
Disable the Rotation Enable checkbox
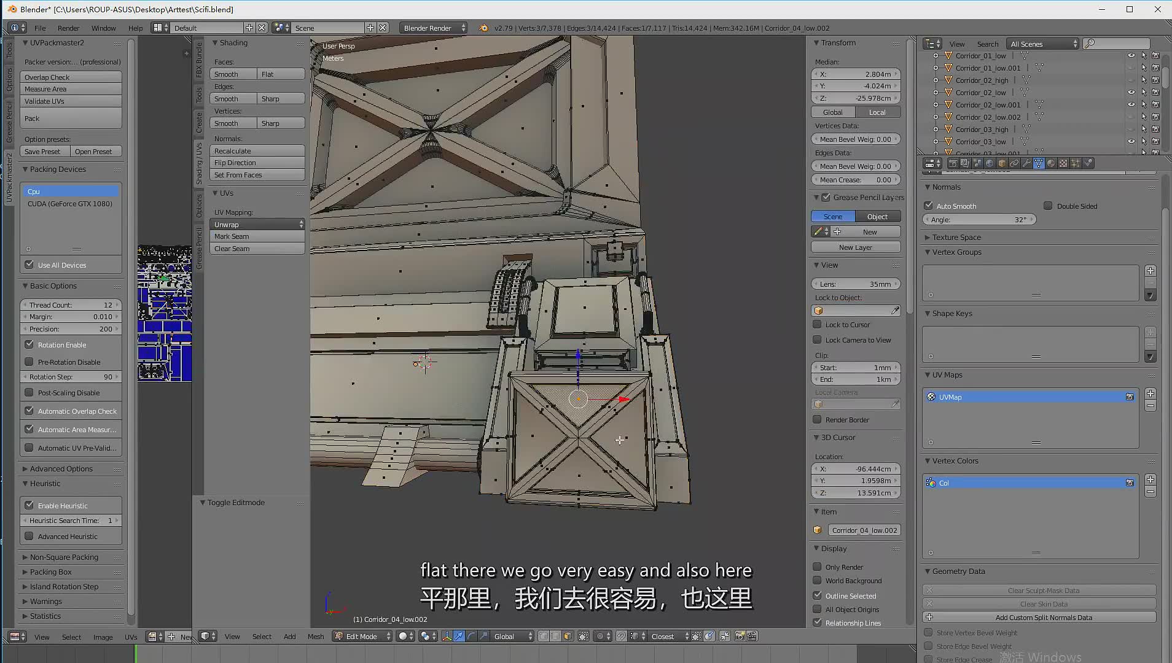pyautogui.click(x=29, y=344)
